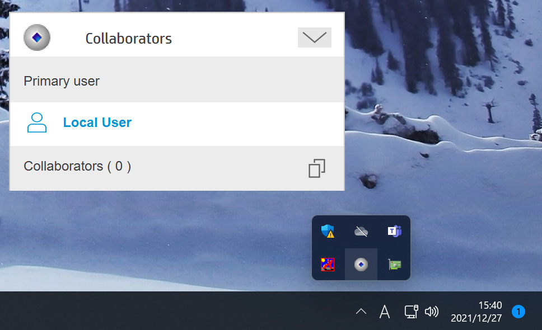
Task: Click the green graphics card tray icon
Action: [394, 265]
